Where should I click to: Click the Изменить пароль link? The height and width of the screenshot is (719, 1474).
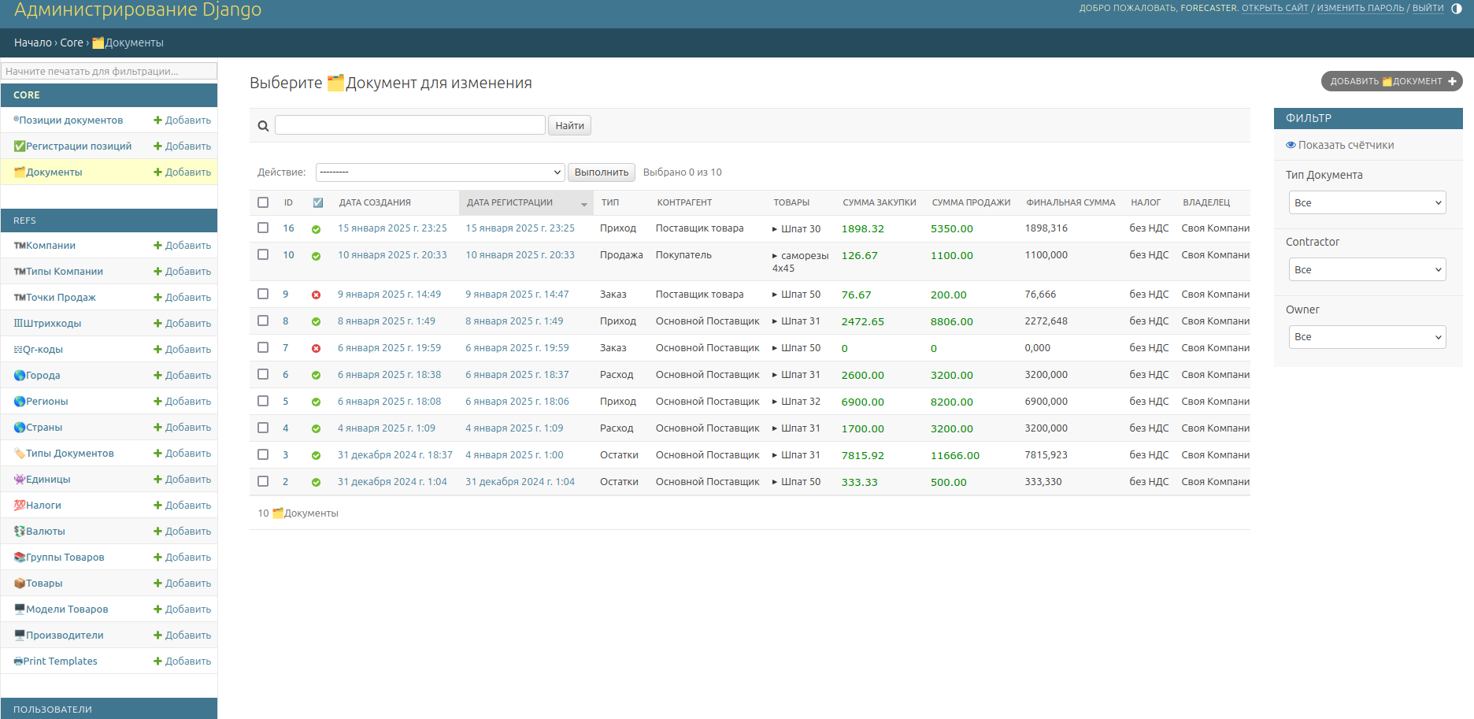point(1360,9)
